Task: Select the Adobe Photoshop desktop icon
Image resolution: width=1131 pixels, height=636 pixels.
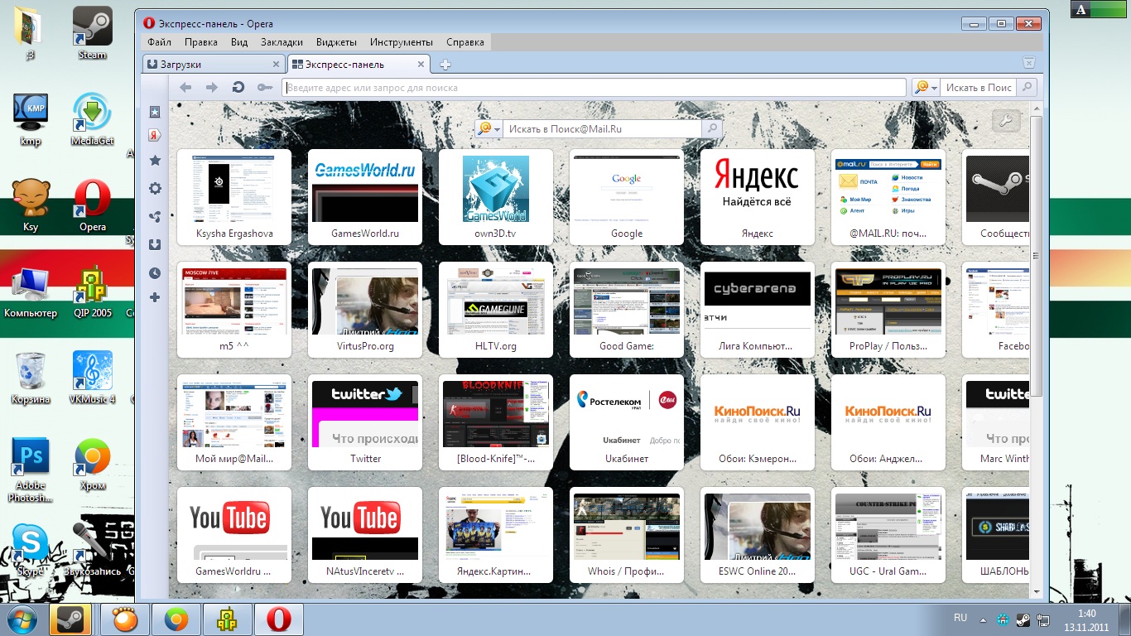Action: 31,470
